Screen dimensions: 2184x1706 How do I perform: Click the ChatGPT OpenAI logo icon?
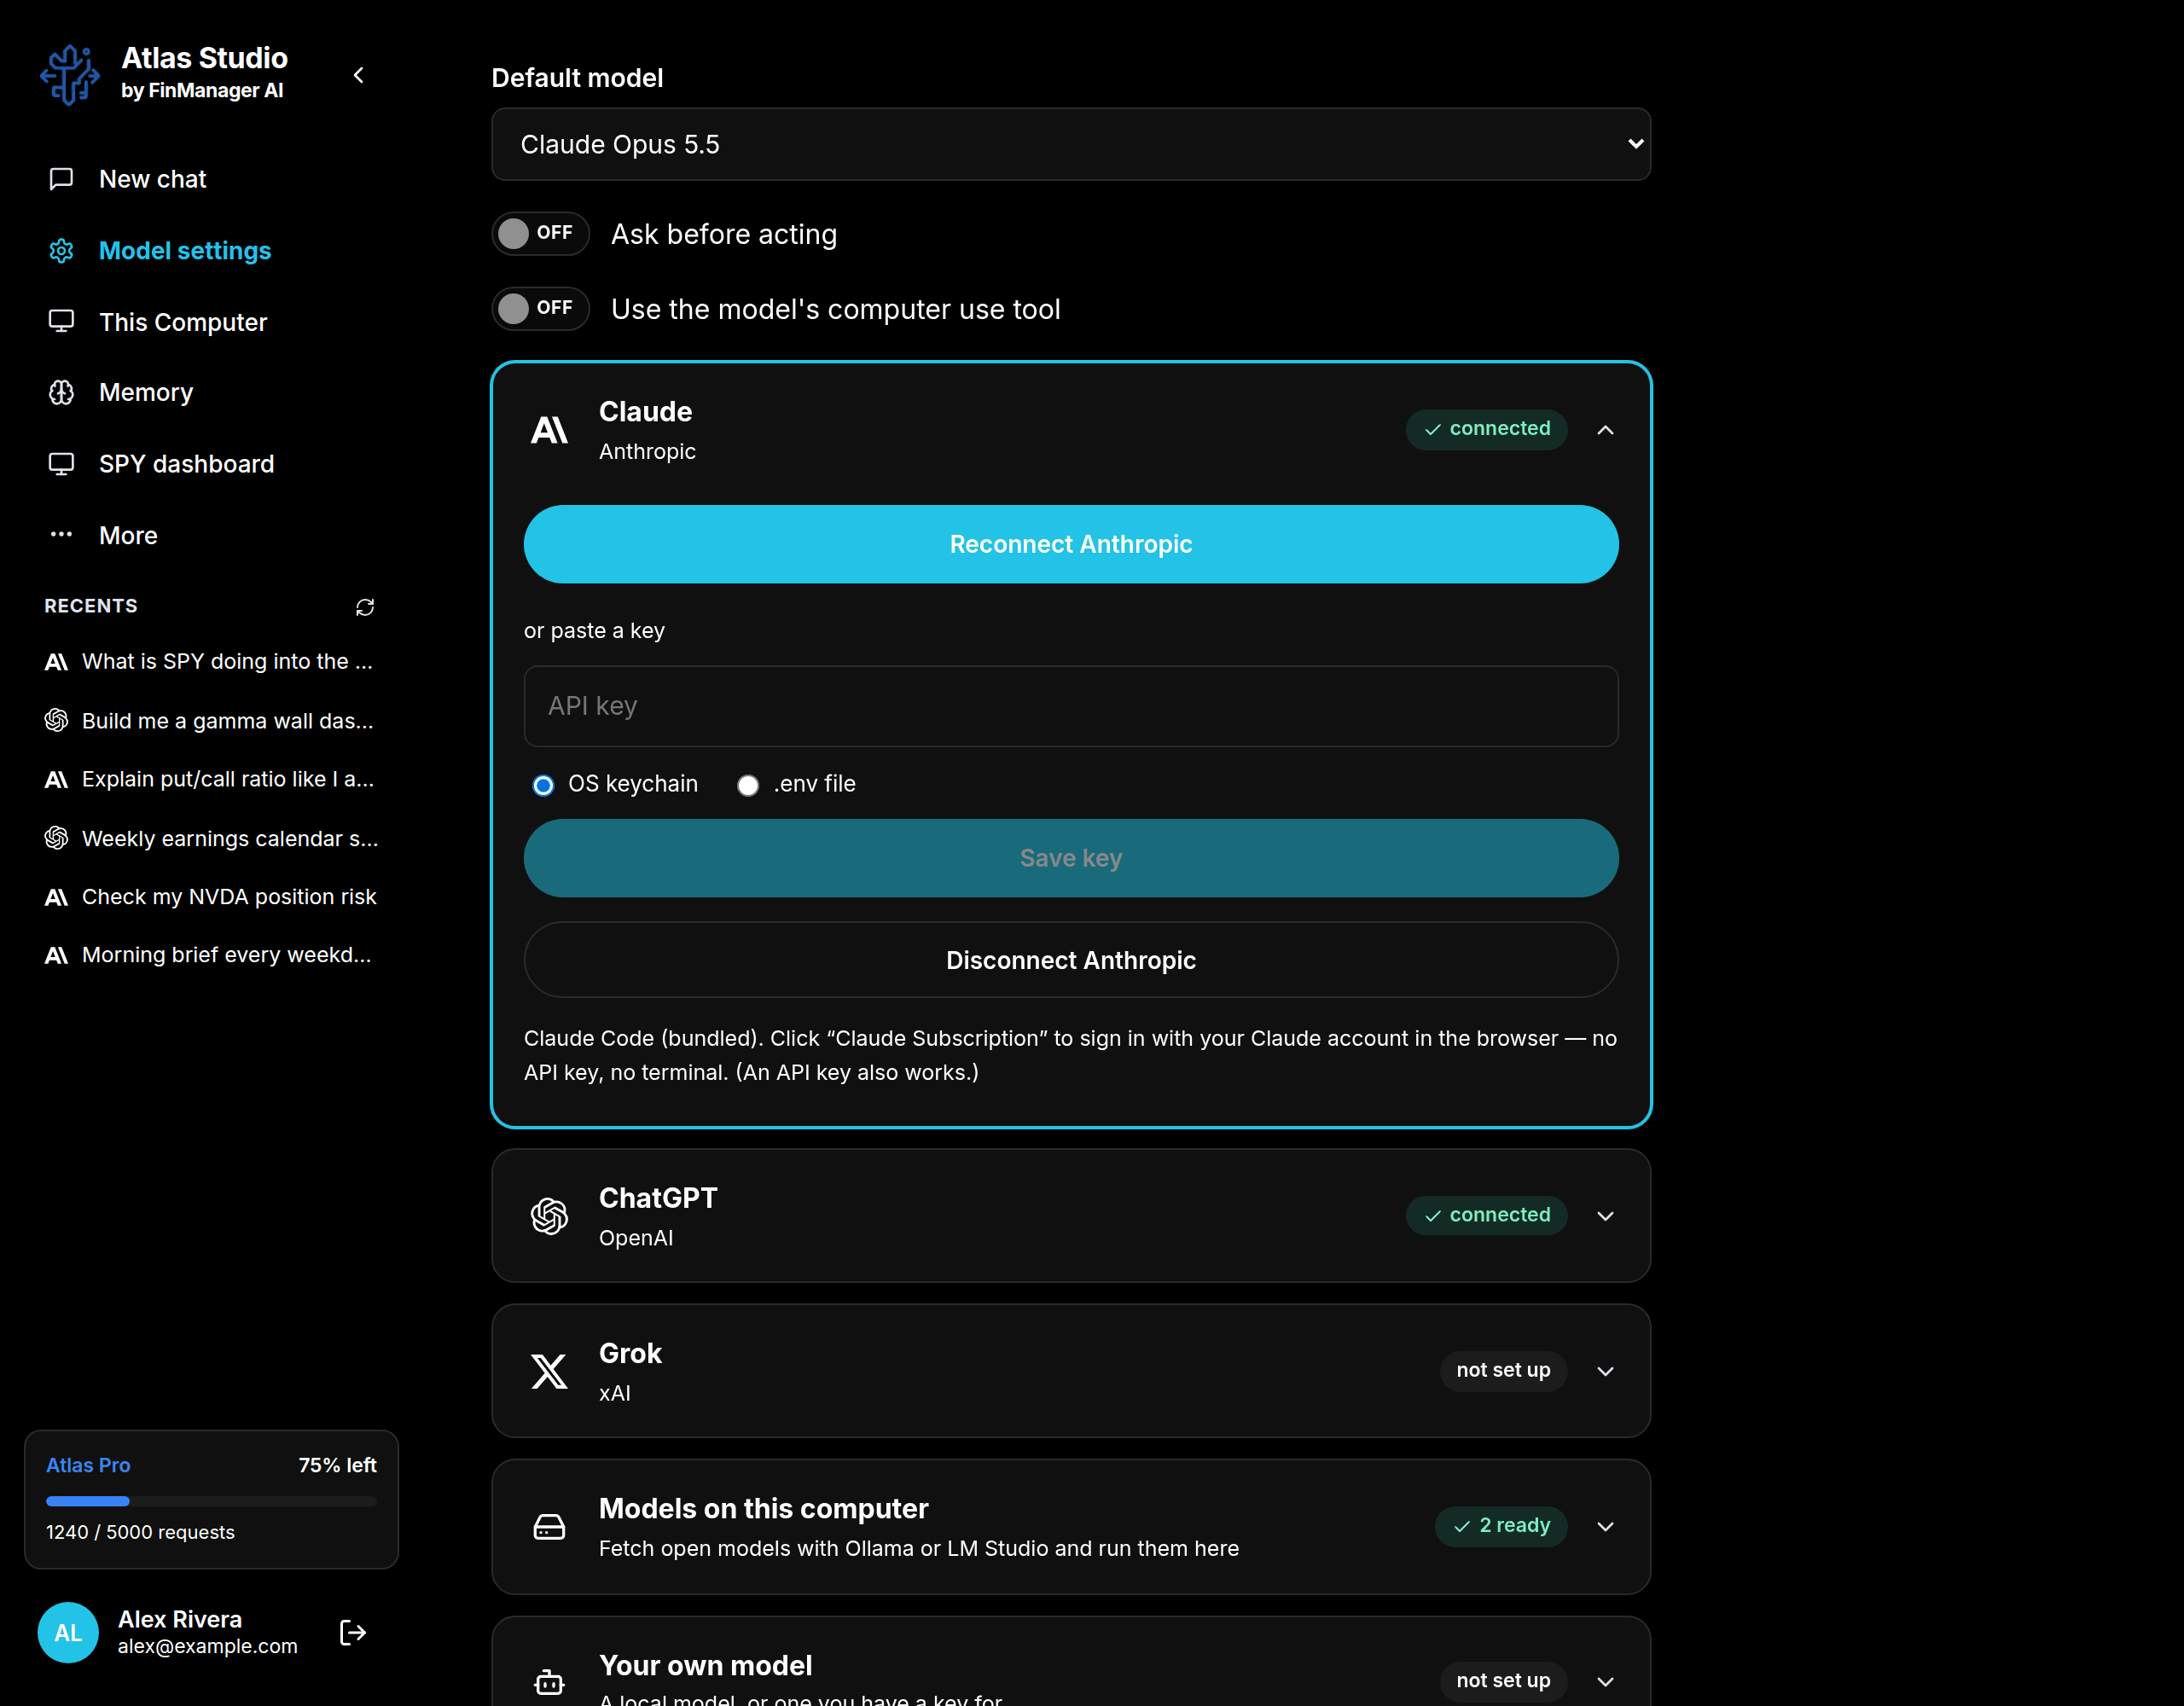549,1216
